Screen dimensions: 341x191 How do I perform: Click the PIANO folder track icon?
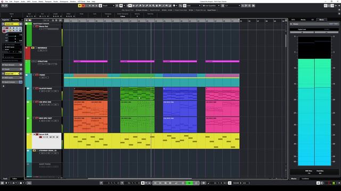tap(27, 75)
